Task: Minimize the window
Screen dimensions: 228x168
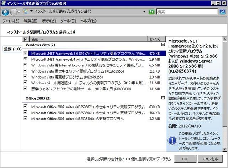Action: click(213, 3)
